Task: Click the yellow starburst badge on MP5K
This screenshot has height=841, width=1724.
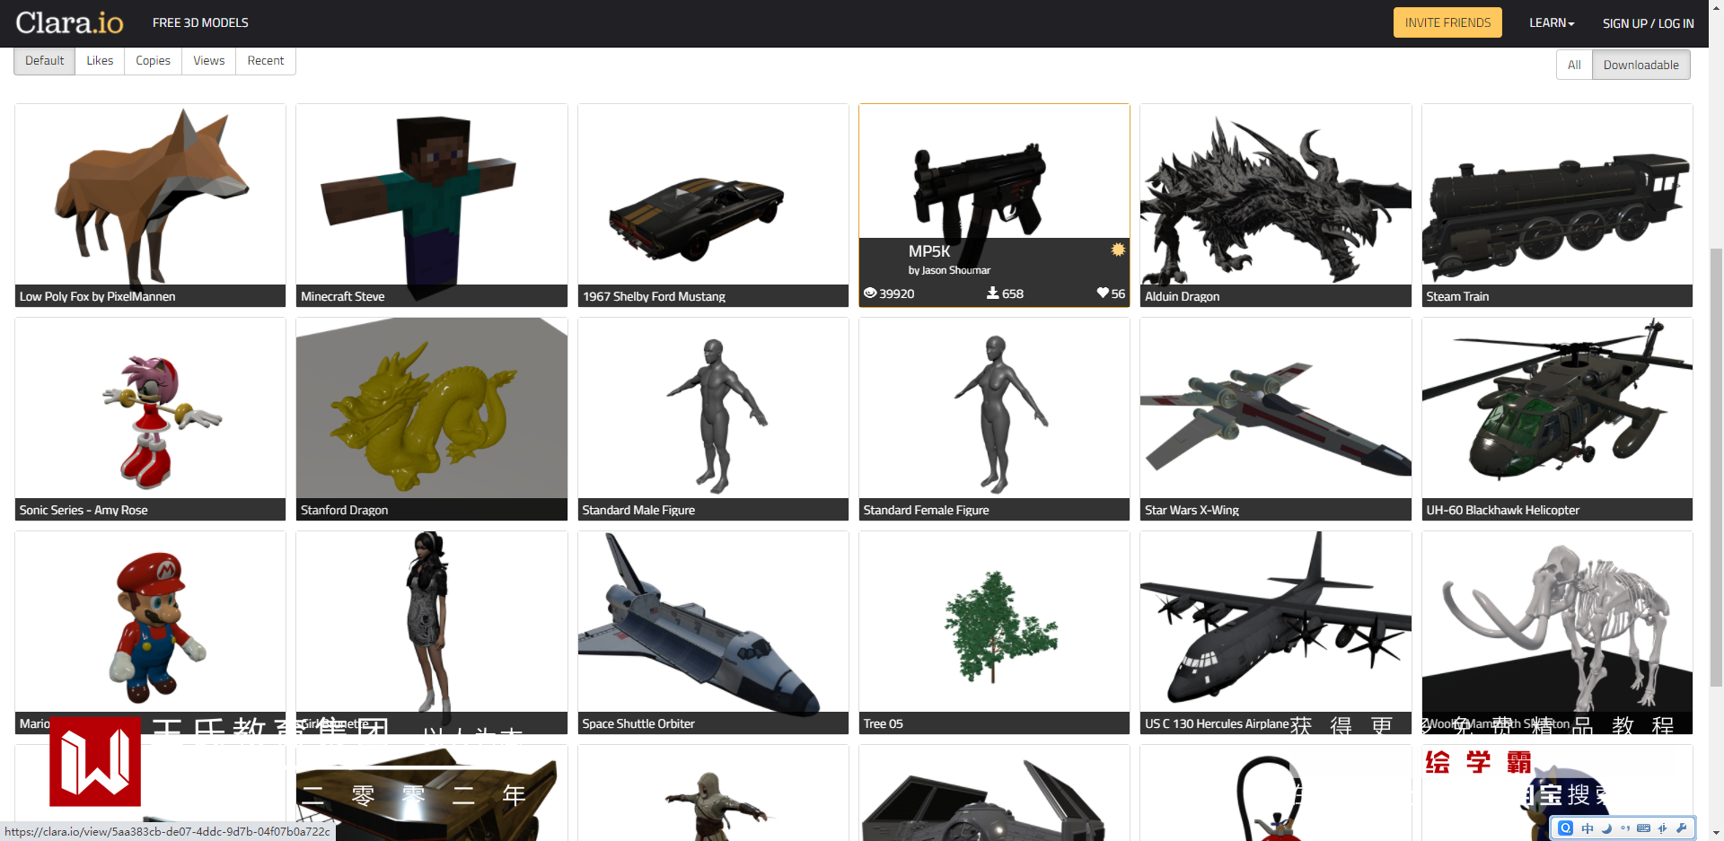Action: pyautogui.click(x=1117, y=250)
